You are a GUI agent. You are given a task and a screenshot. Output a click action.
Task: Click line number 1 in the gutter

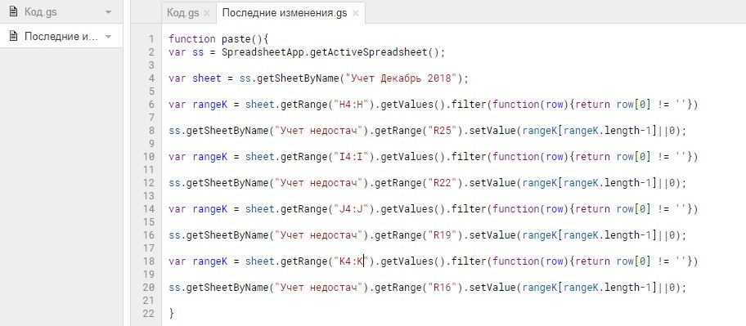tap(151, 39)
